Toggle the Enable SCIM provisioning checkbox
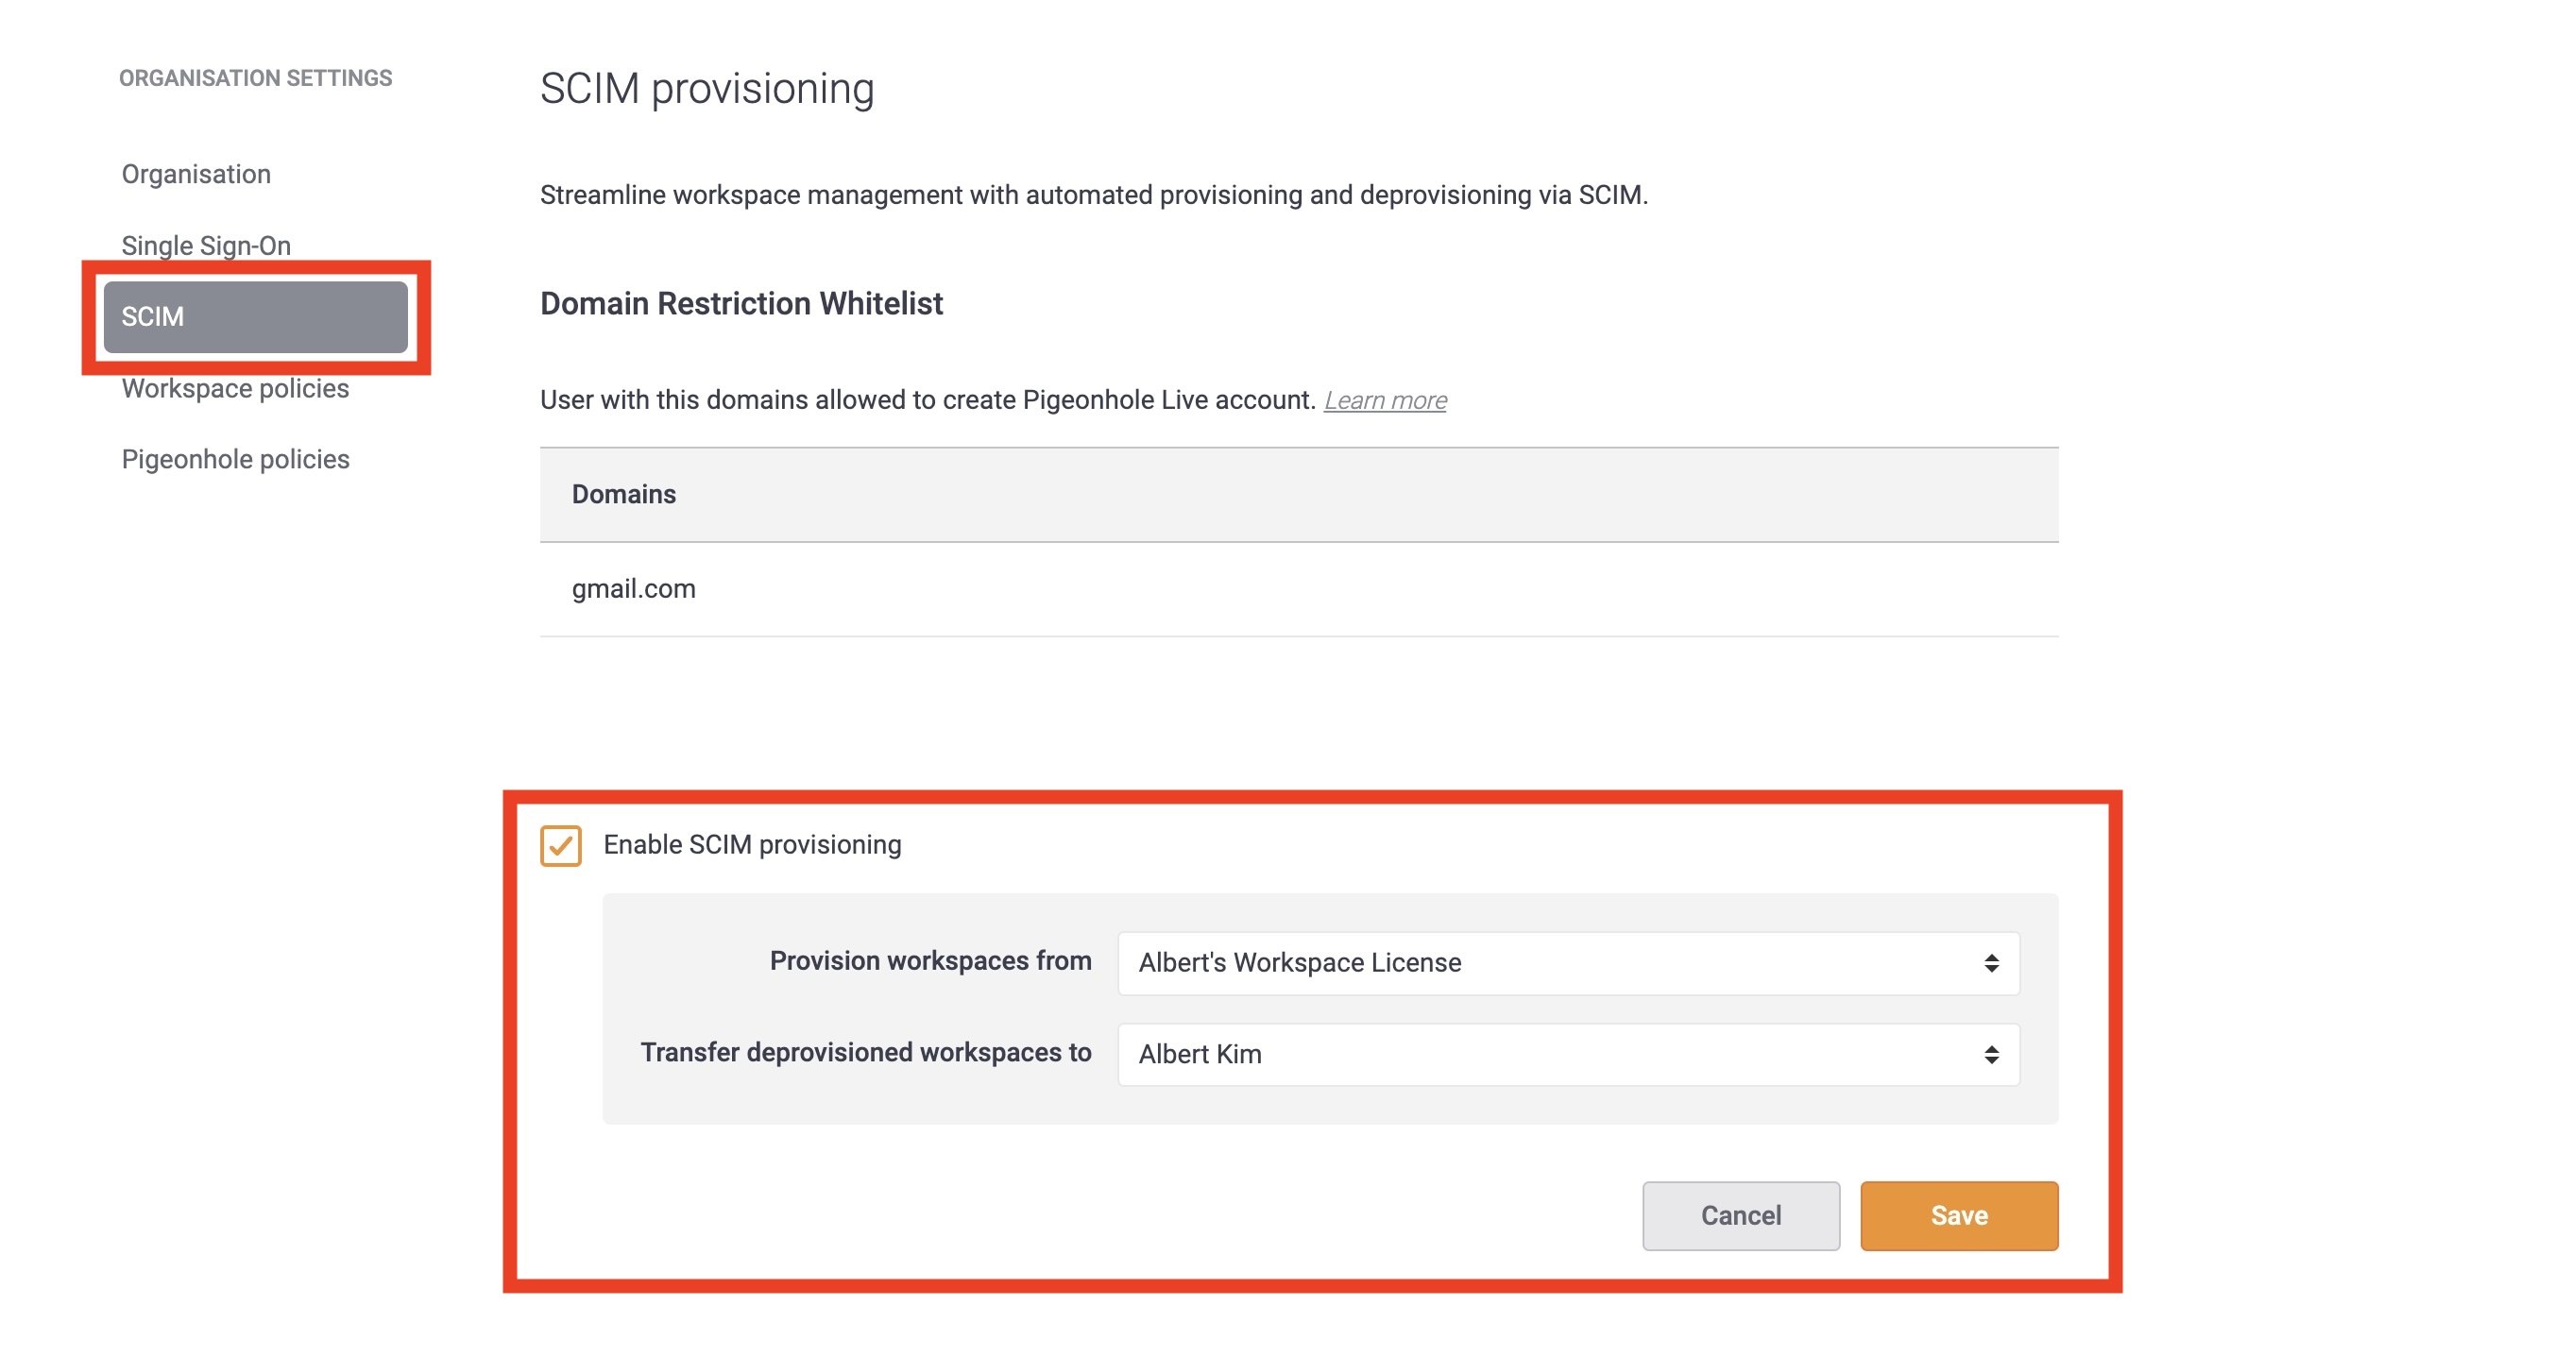Image resolution: width=2554 pixels, height=1356 pixels. click(x=560, y=845)
